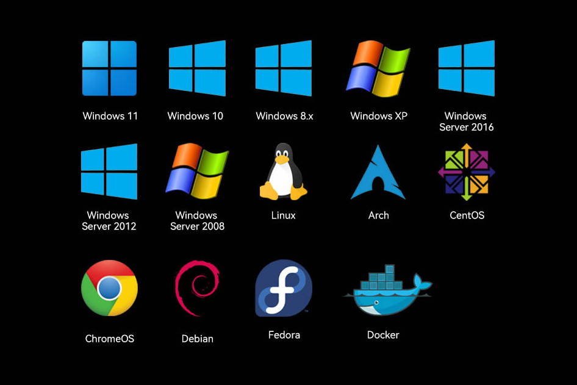The width and height of the screenshot is (577, 385).
Task: Click the "Windows 11" text label
Action: 110,116
